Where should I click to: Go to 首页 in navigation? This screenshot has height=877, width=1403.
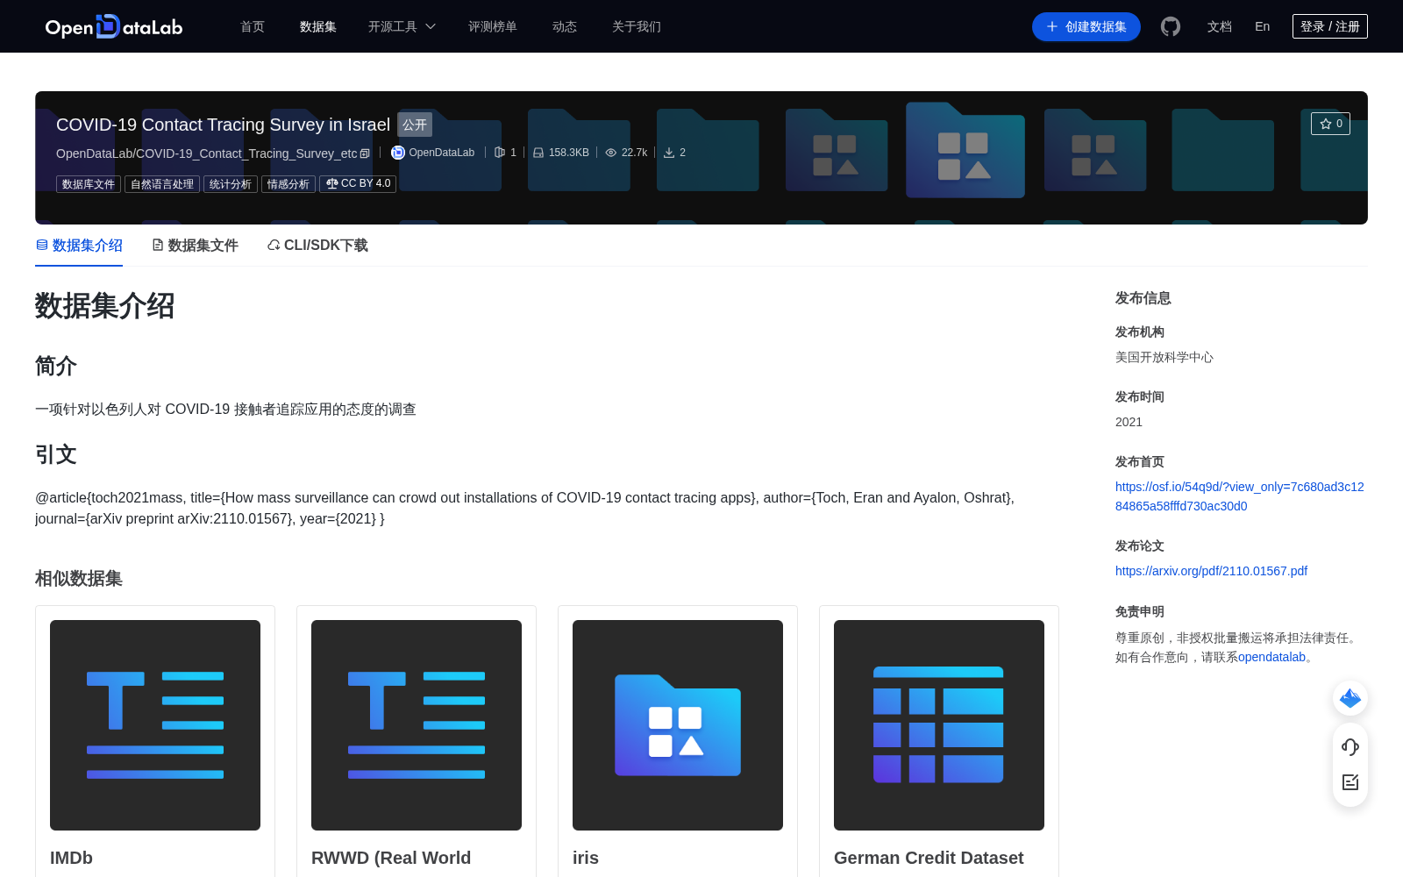[253, 26]
